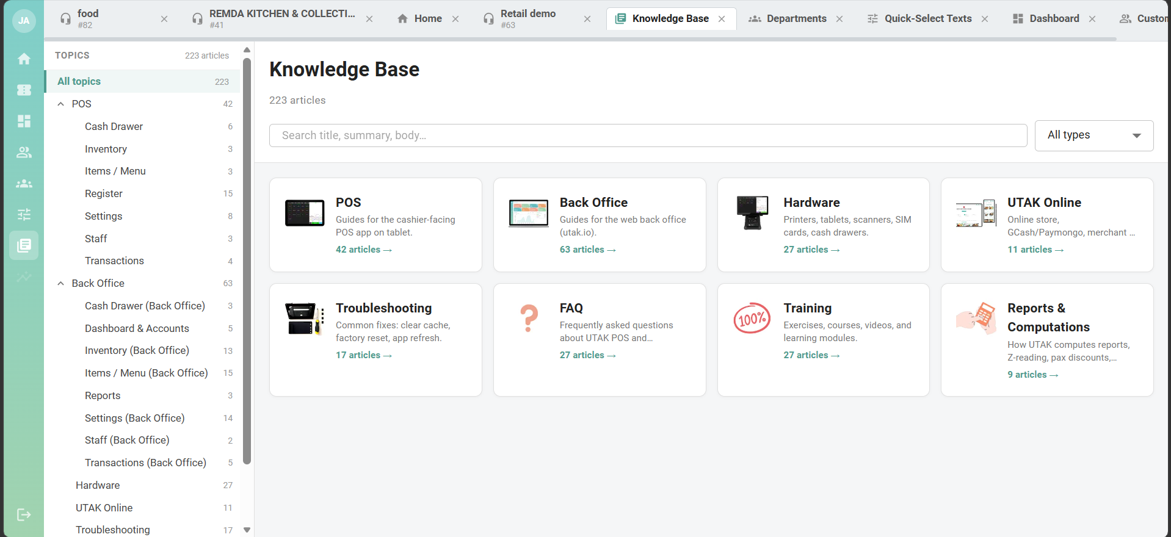Click the topics list scroll-up arrow
This screenshot has height=537, width=1171.
[247, 50]
